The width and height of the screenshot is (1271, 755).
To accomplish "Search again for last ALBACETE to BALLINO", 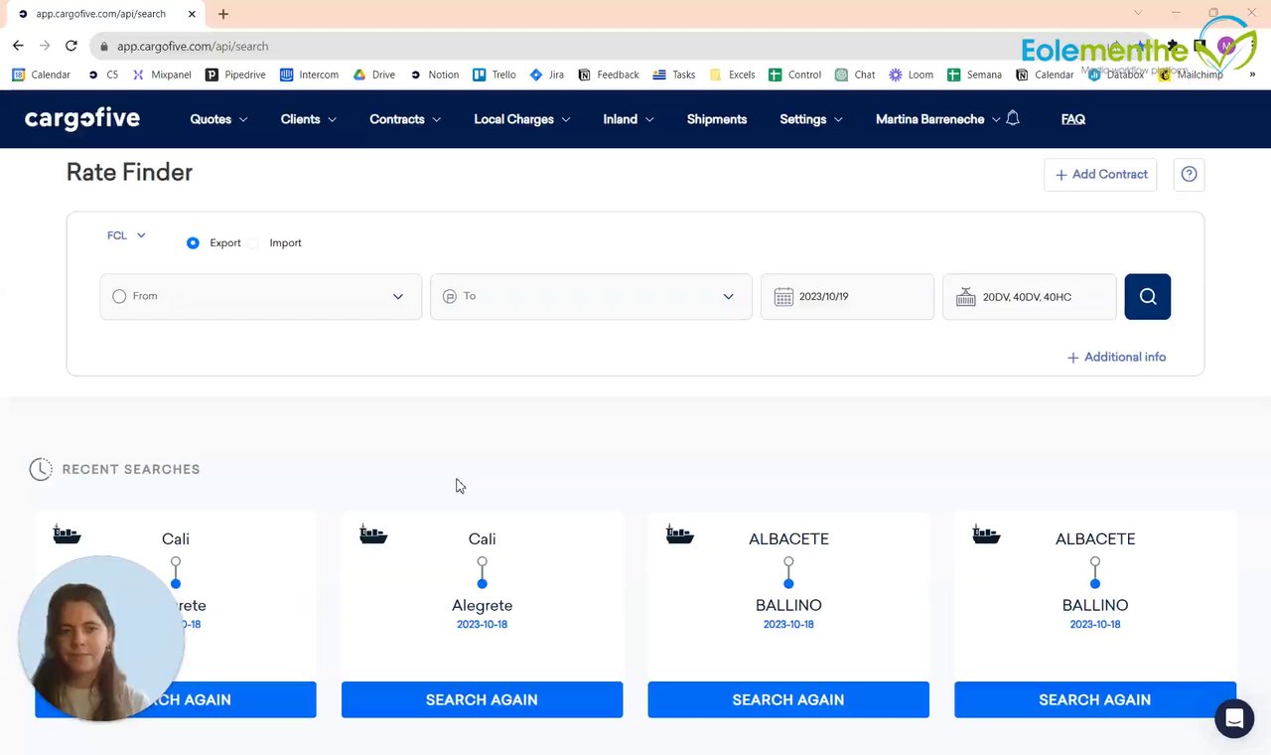I will click(x=1095, y=699).
